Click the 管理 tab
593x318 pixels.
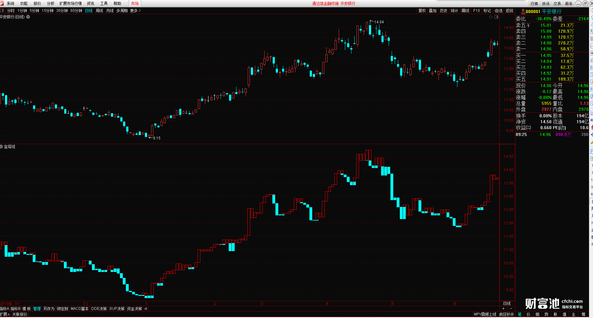(x=37, y=309)
